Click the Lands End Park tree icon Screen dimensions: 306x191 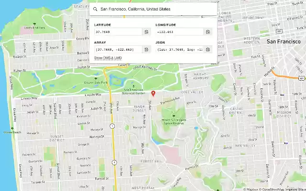[34, 24]
